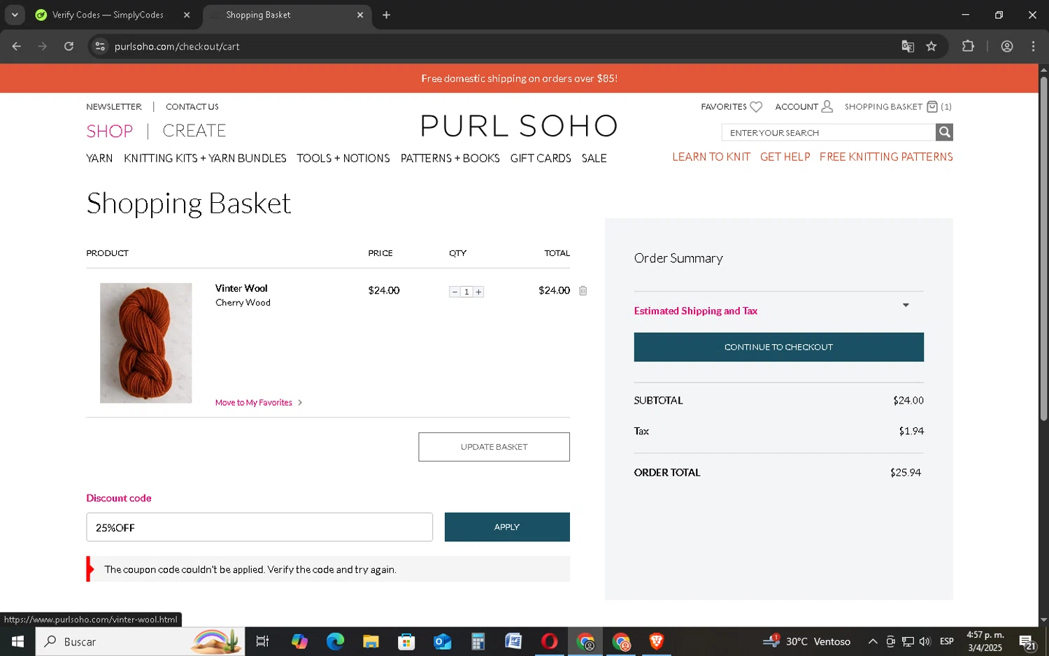Click the SHOP section link
Screen dimensions: 1049x656
(x=110, y=131)
